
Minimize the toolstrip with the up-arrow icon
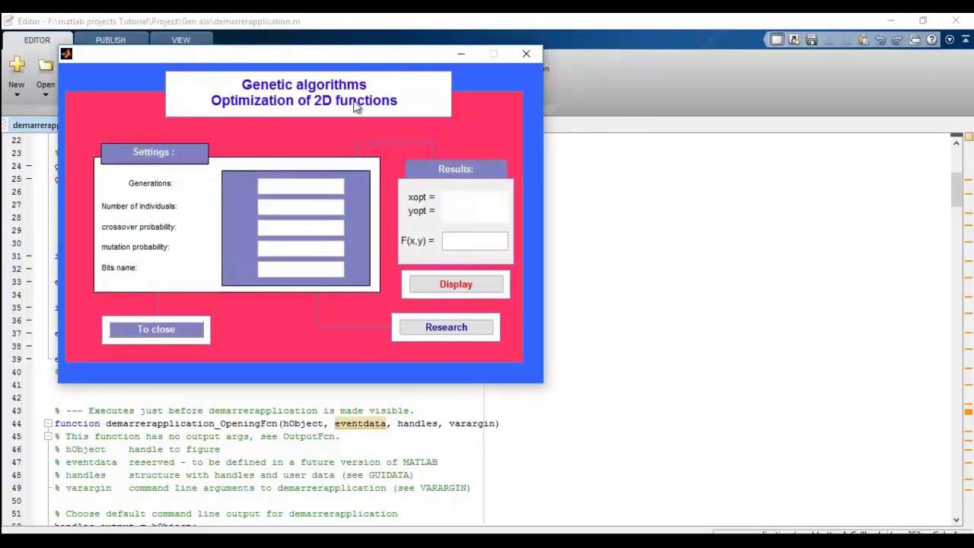[964, 40]
